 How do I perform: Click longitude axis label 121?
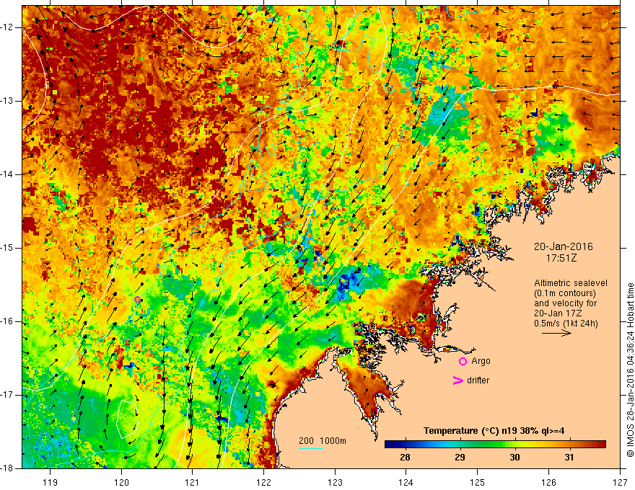[x=192, y=482]
